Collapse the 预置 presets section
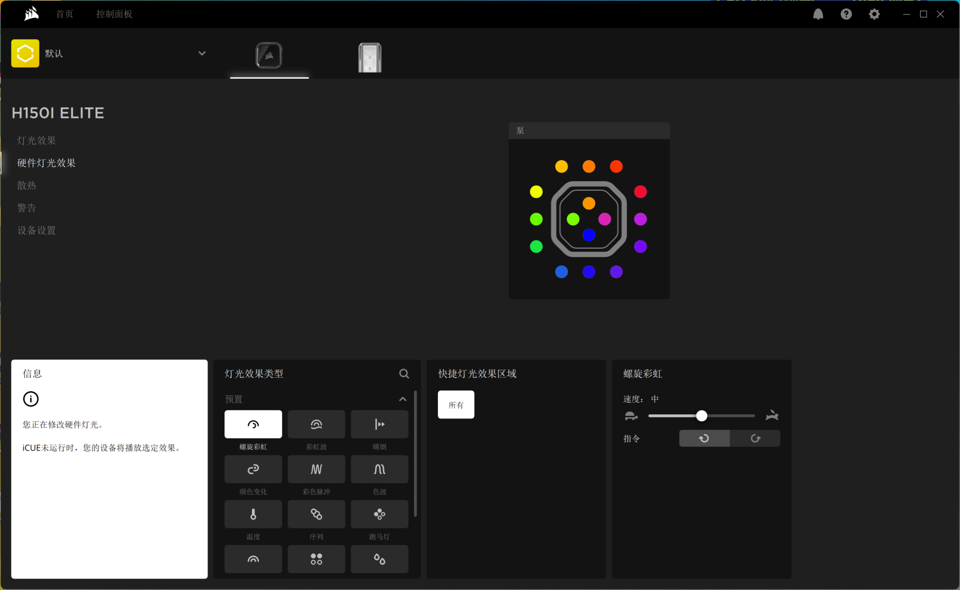 click(x=402, y=399)
